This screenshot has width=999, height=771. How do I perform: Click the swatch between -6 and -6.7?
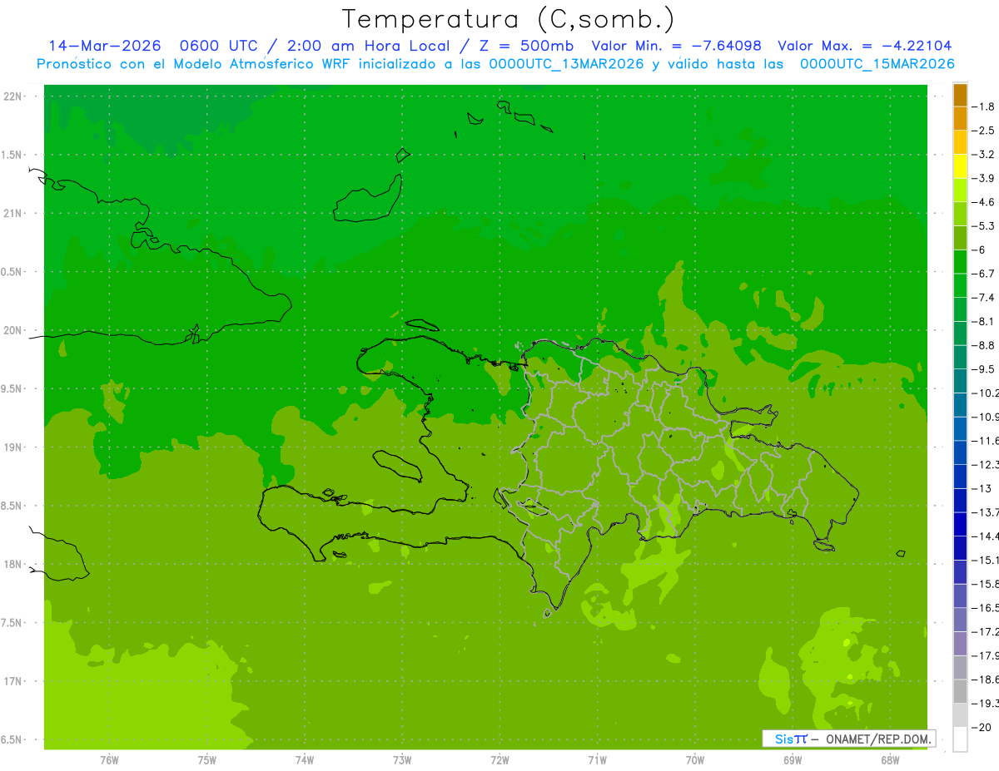pyautogui.click(x=960, y=262)
